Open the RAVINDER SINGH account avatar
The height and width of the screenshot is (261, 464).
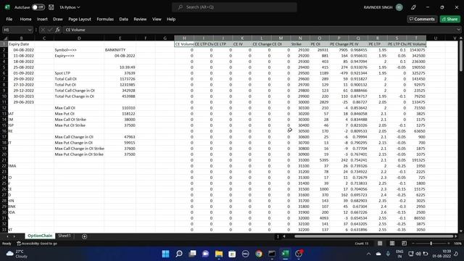pyautogui.click(x=399, y=7)
